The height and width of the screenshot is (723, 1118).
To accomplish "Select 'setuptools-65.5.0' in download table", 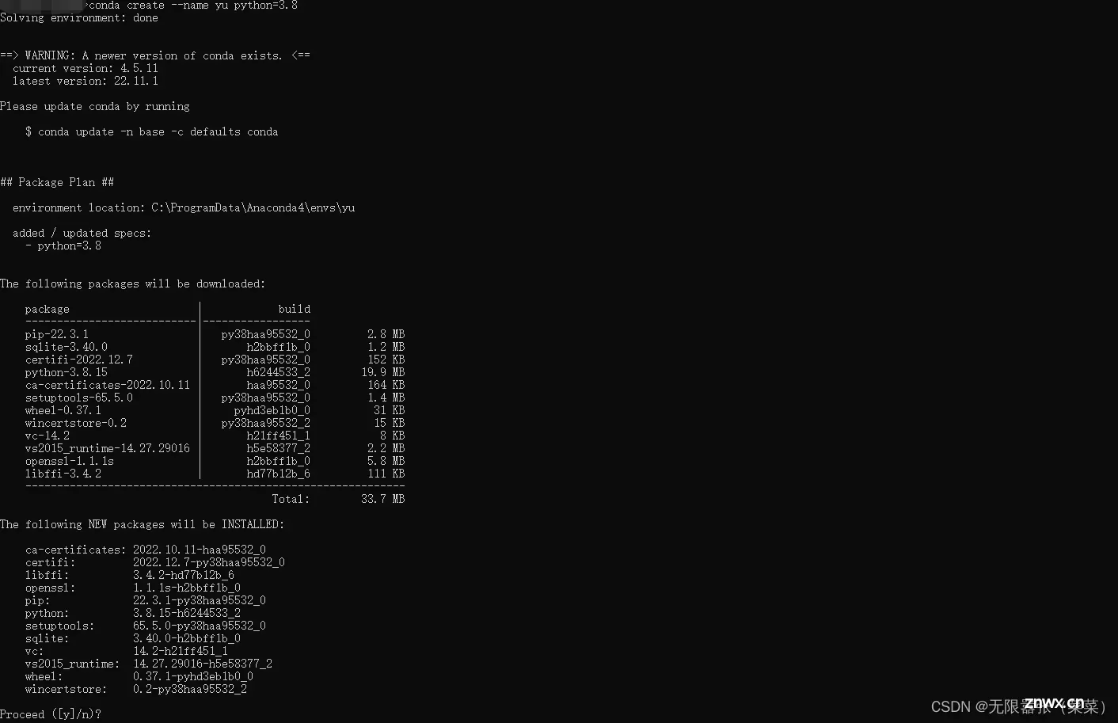I will [x=79, y=398].
